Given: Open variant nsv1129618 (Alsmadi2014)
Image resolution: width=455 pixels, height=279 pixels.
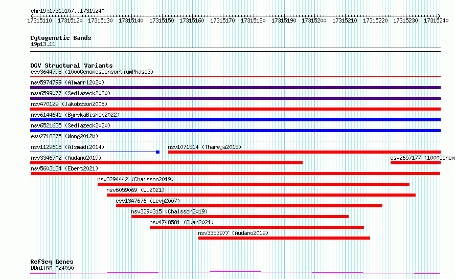Looking at the screenshot, I should (67, 147).
